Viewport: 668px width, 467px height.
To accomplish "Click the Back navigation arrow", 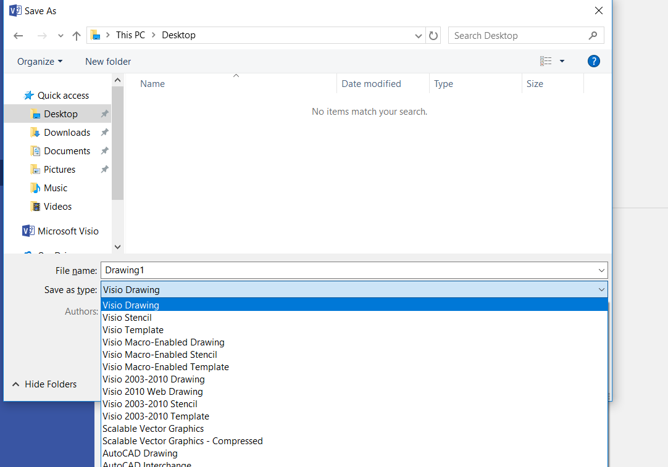I will (19, 36).
